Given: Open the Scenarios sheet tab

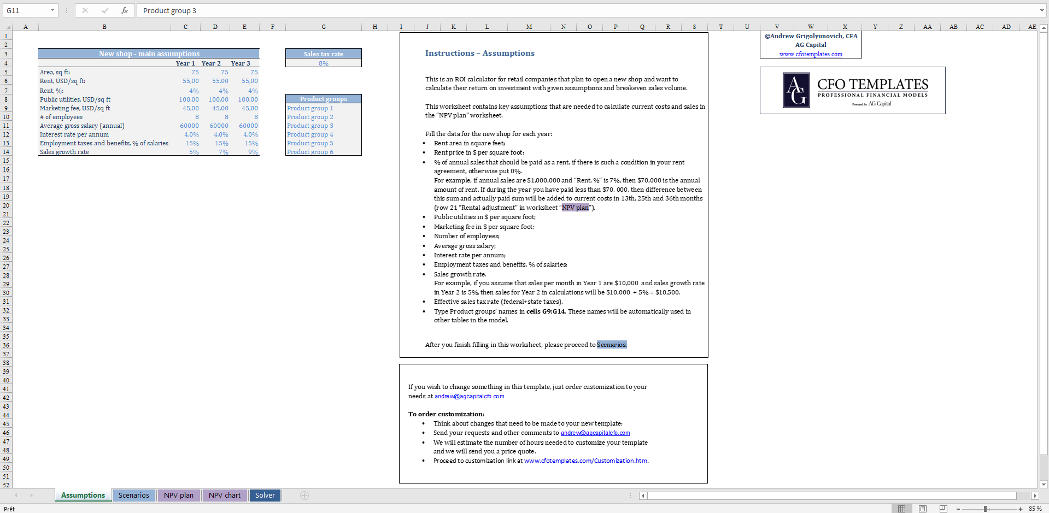Looking at the screenshot, I should point(134,496).
